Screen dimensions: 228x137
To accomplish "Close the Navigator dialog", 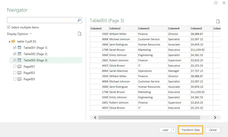I will tap(224, 3).
